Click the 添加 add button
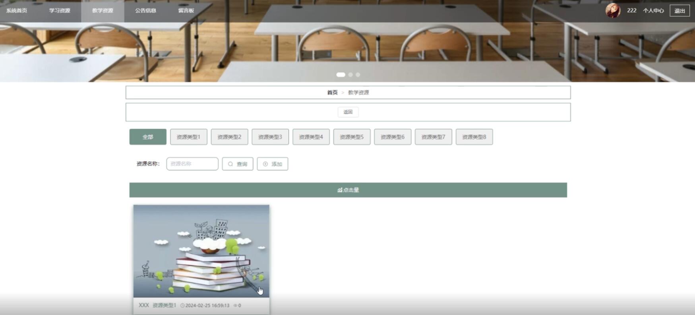The height and width of the screenshot is (315, 695). pos(273,164)
